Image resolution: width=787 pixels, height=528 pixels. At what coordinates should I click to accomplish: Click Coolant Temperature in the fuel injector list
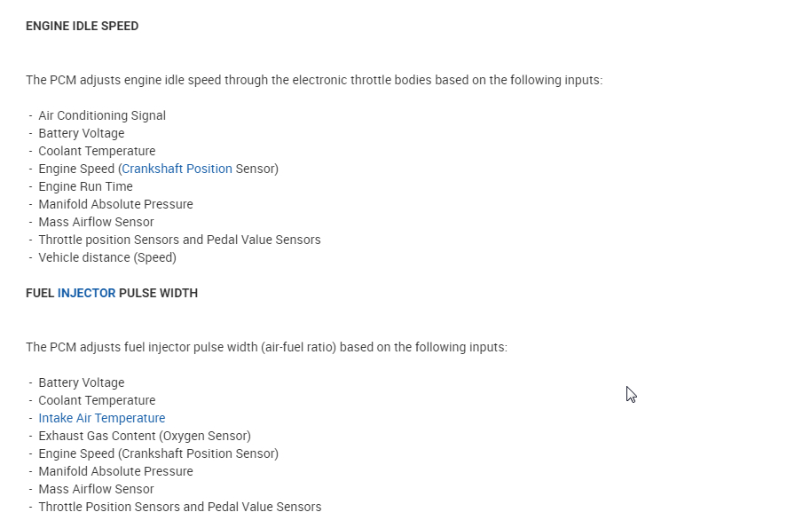[x=97, y=400]
